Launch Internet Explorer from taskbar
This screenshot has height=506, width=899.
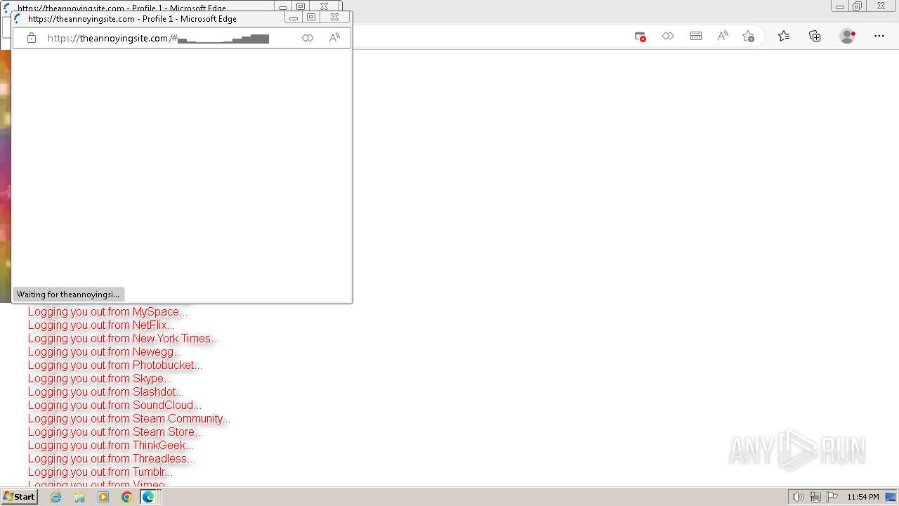(x=56, y=497)
